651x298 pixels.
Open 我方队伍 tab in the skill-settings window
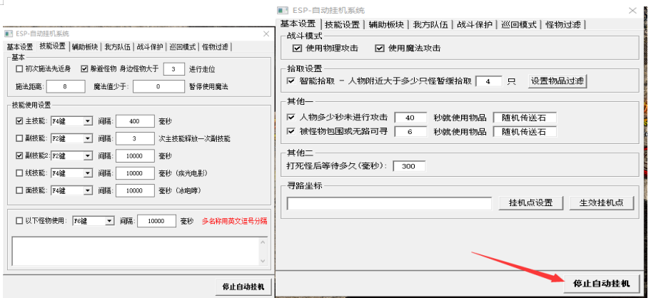[x=118, y=47]
